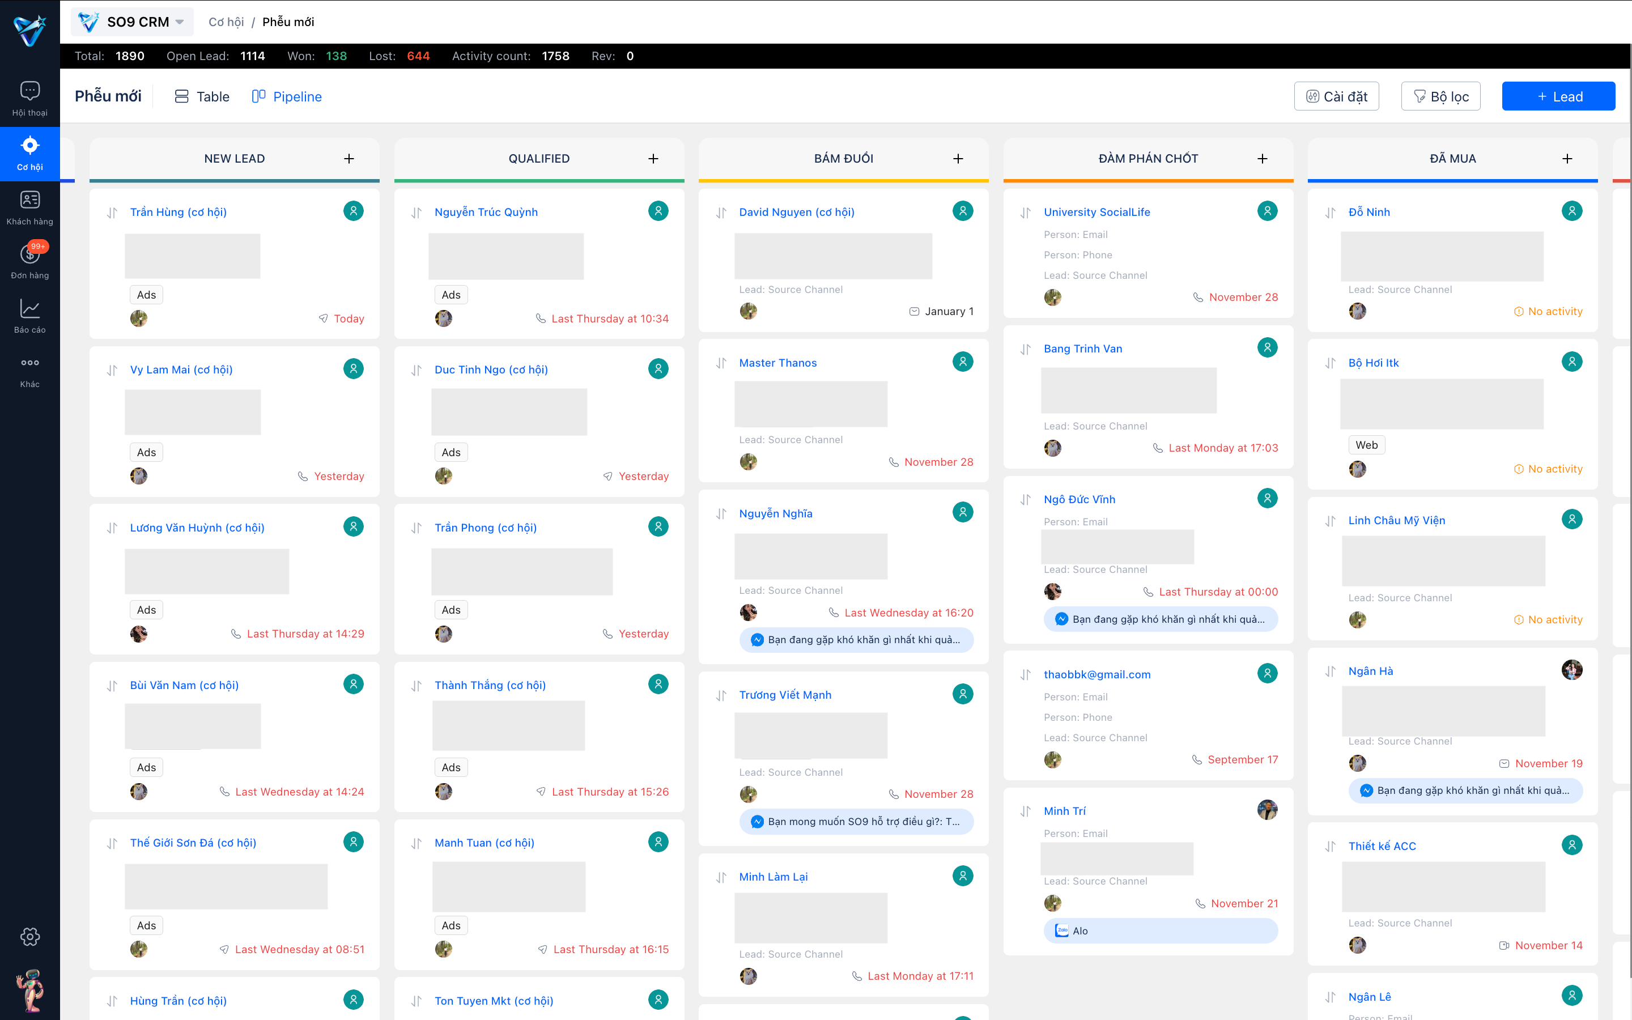Click assignee icon on Nguyễn Trúc Quỳnh card
Image resolution: width=1632 pixels, height=1020 pixels.
click(658, 211)
